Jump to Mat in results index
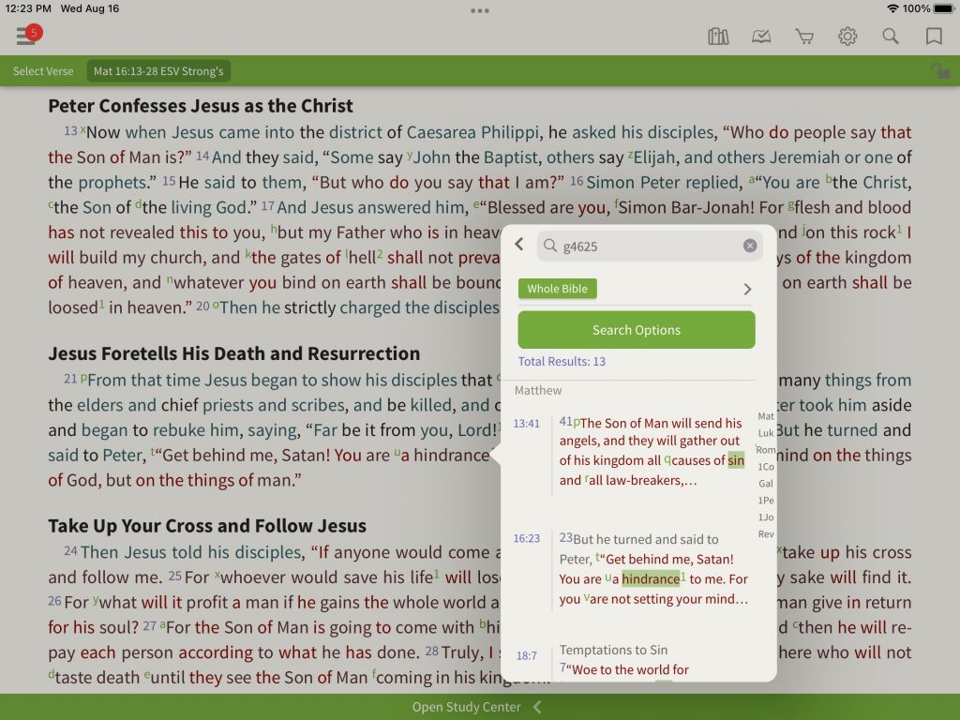Screen dimensions: 960x720 pyautogui.click(x=766, y=416)
